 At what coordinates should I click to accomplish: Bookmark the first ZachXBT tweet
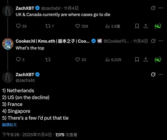coord(137,26)
